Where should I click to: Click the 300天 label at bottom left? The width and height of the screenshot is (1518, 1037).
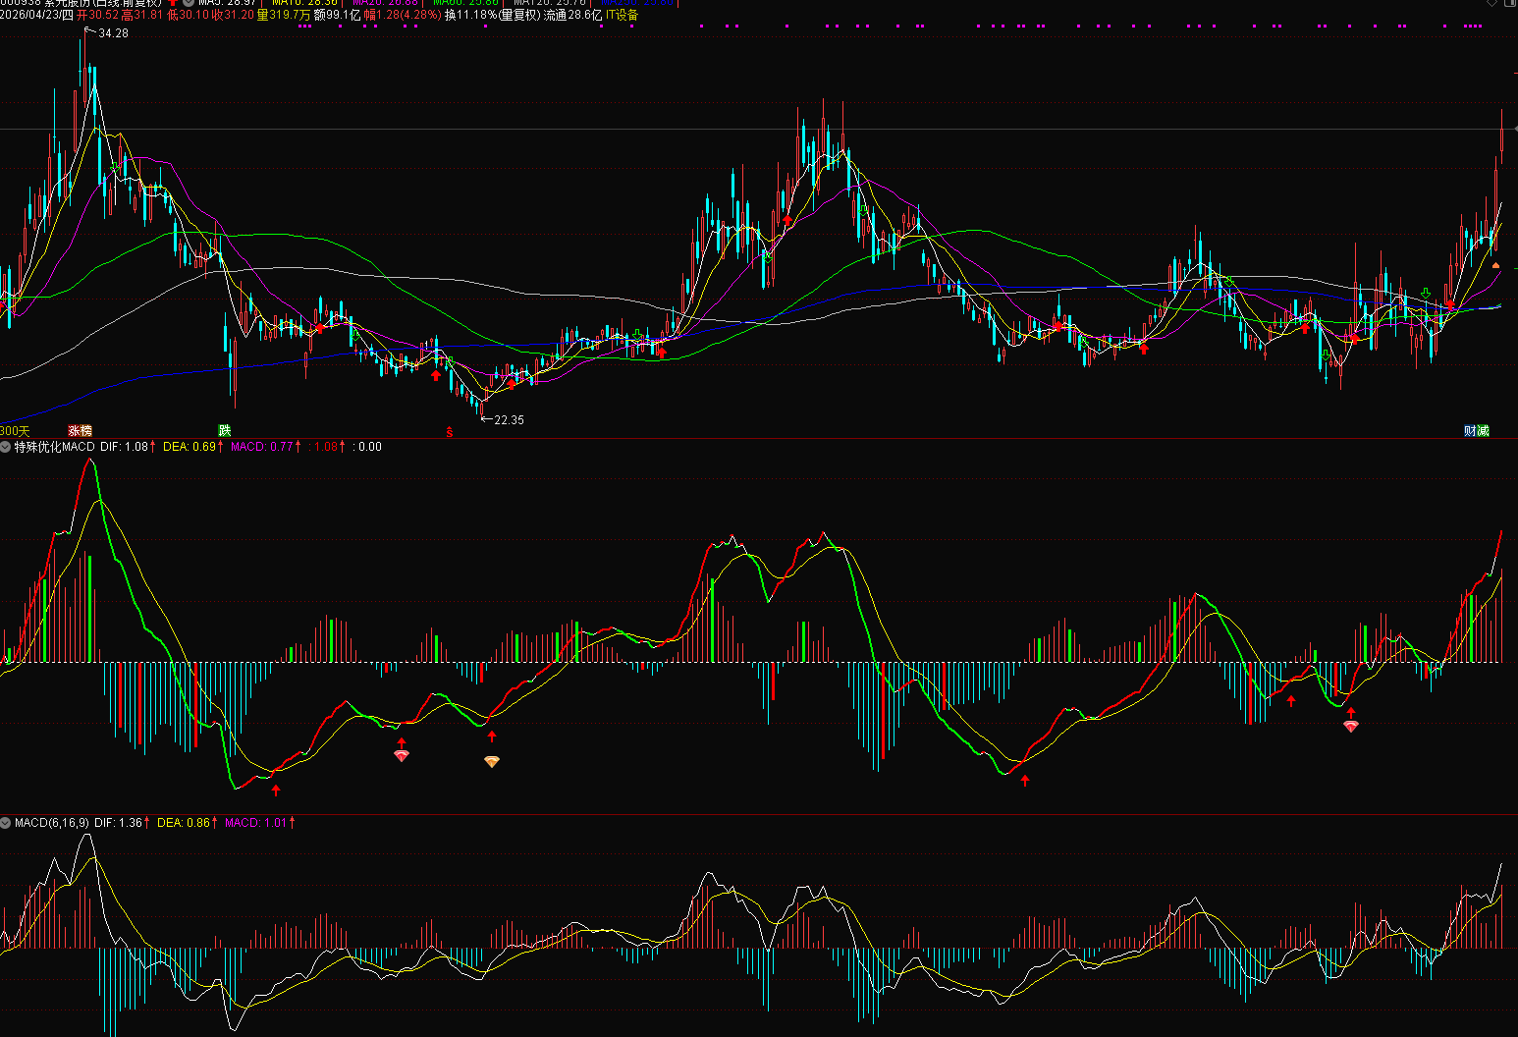click(15, 431)
